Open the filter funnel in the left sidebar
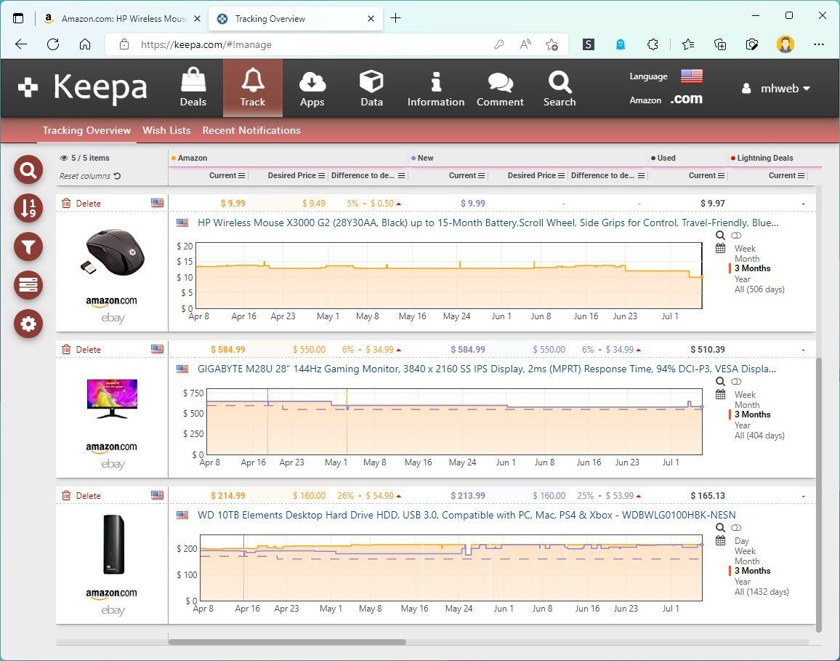The height and width of the screenshot is (661, 840). (x=28, y=247)
